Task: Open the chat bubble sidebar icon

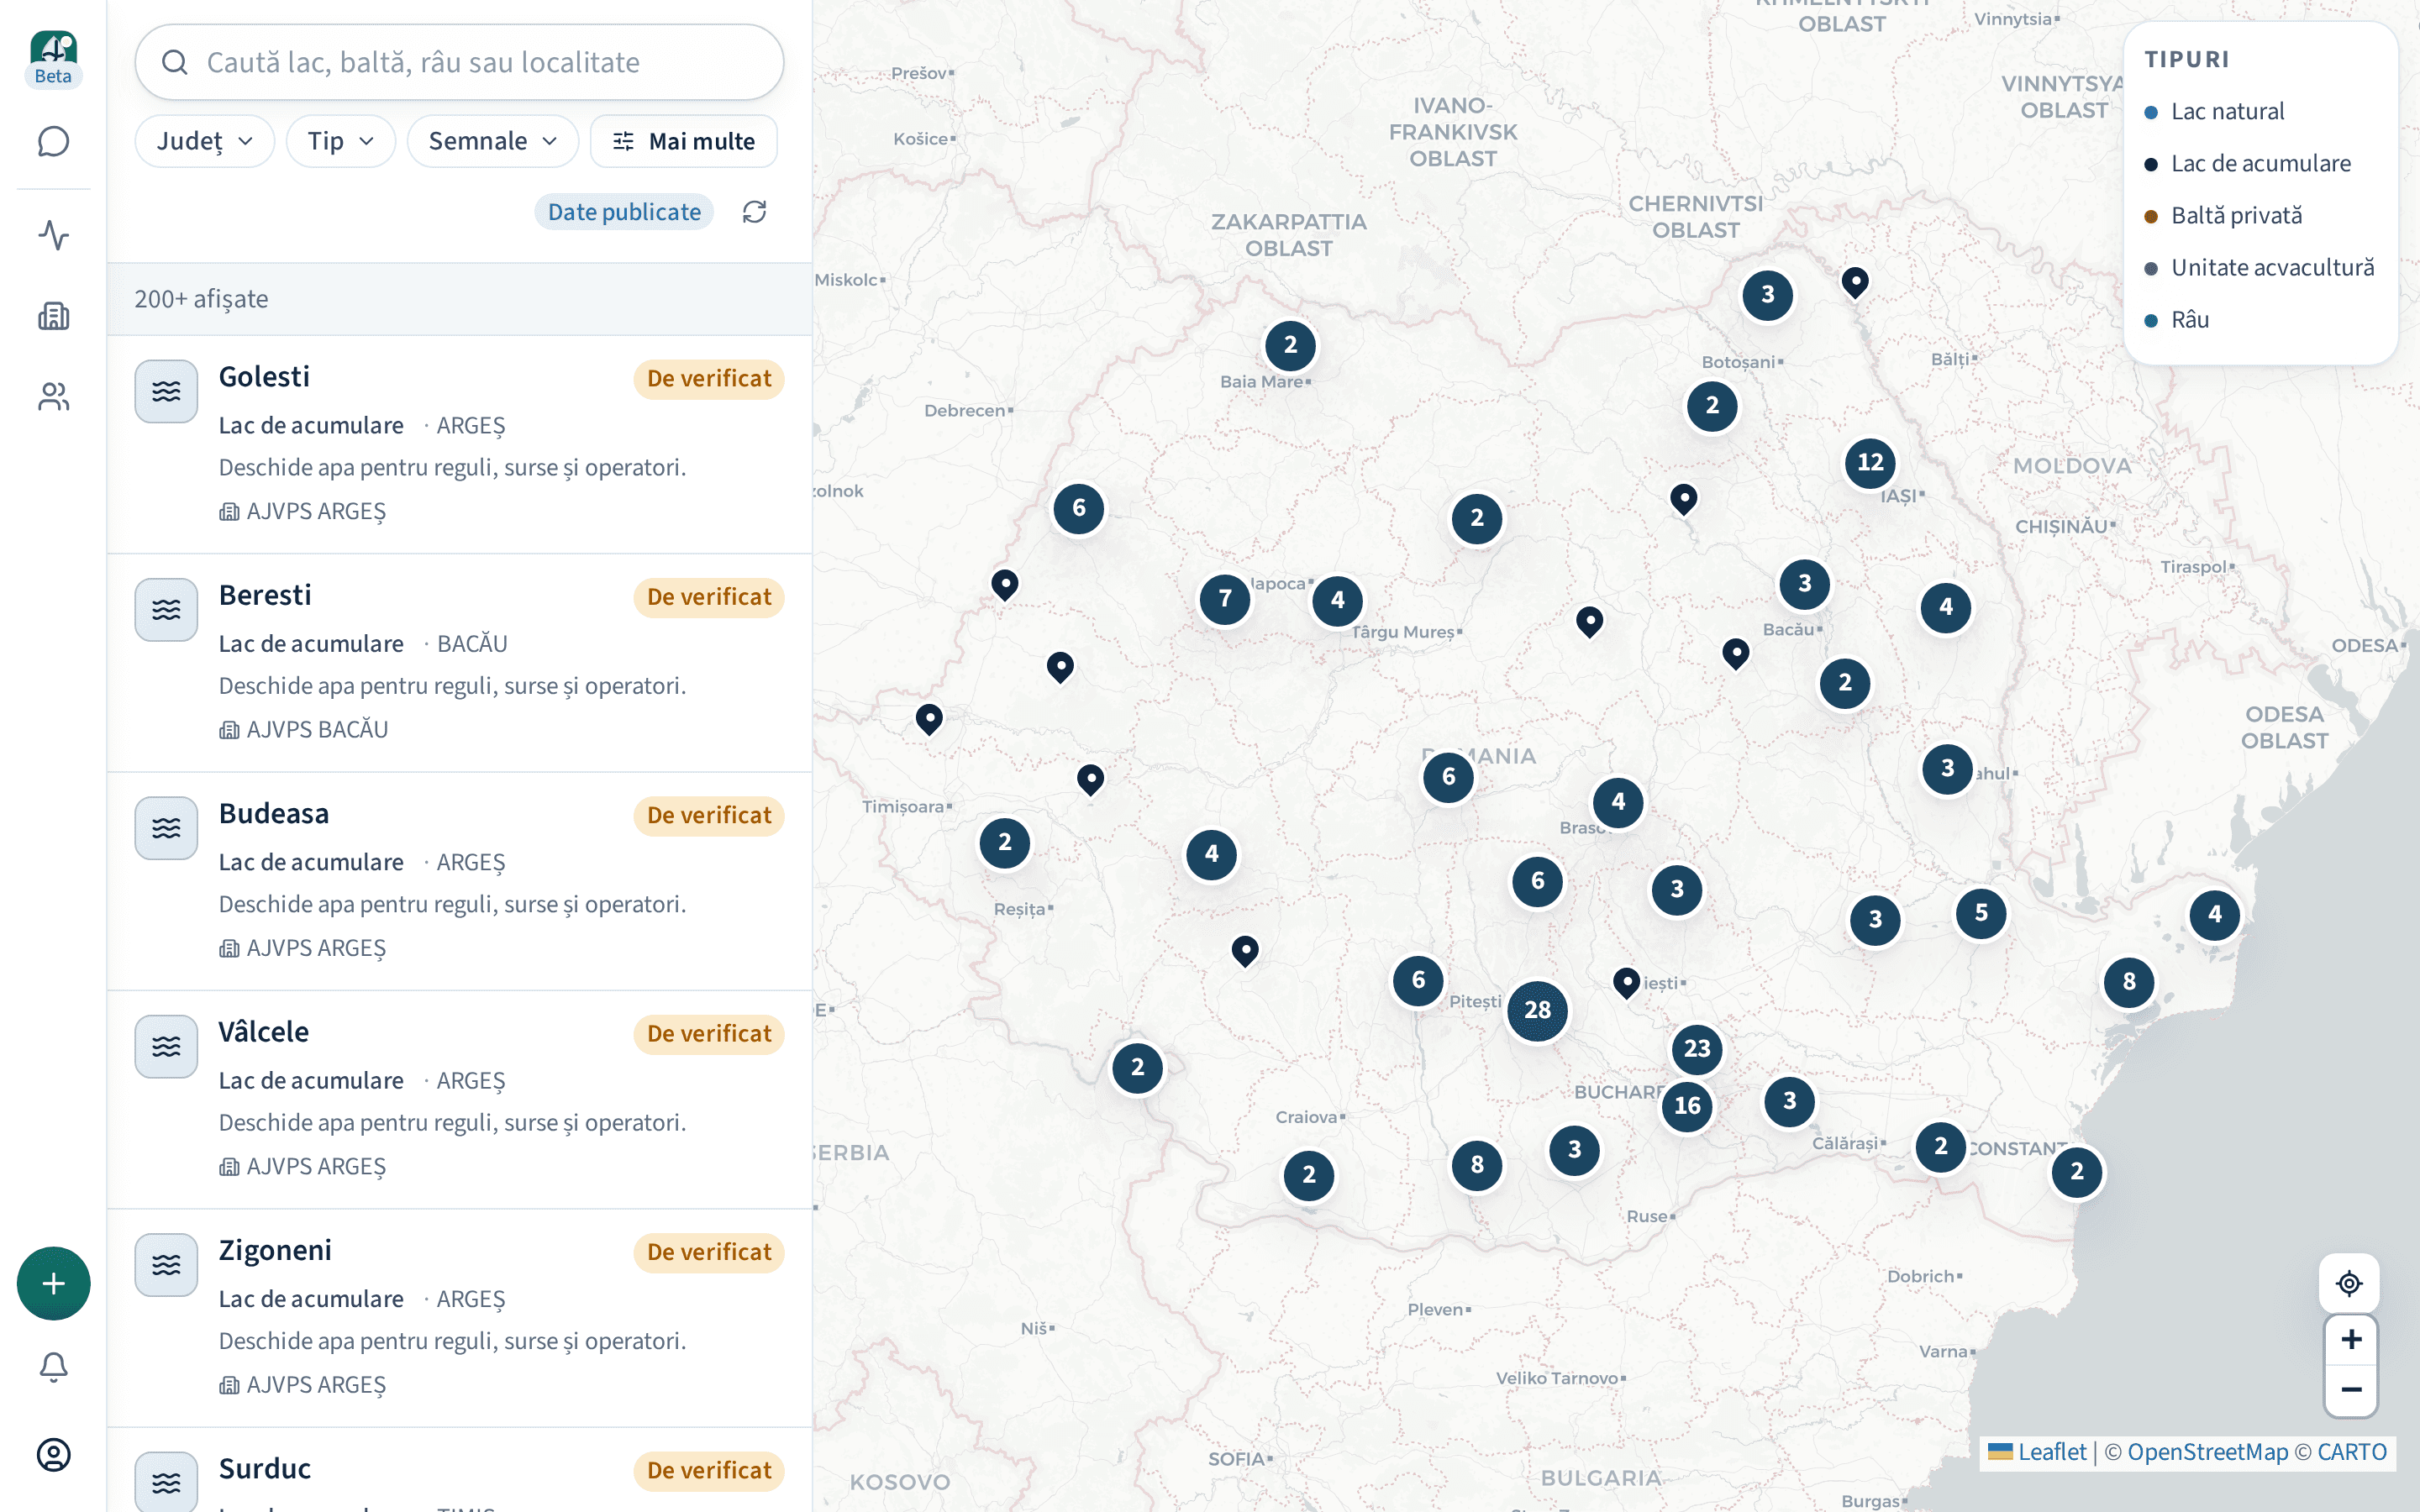Action: click(x=53, y=141)
